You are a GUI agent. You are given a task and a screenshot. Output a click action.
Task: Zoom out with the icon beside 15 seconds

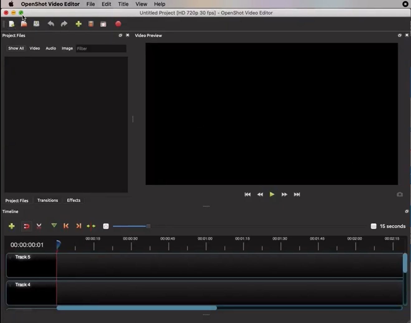[x=374, y=226]
